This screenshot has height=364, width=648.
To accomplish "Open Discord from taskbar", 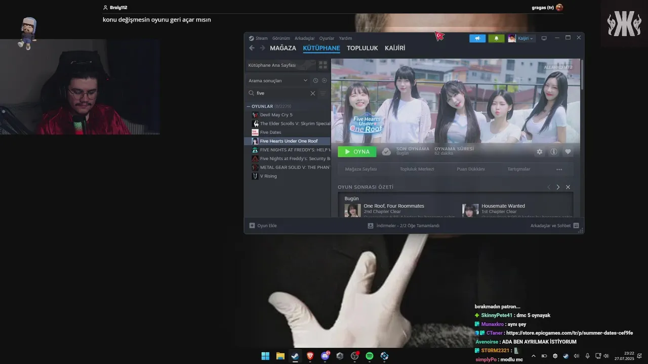I will click(325, 356).
